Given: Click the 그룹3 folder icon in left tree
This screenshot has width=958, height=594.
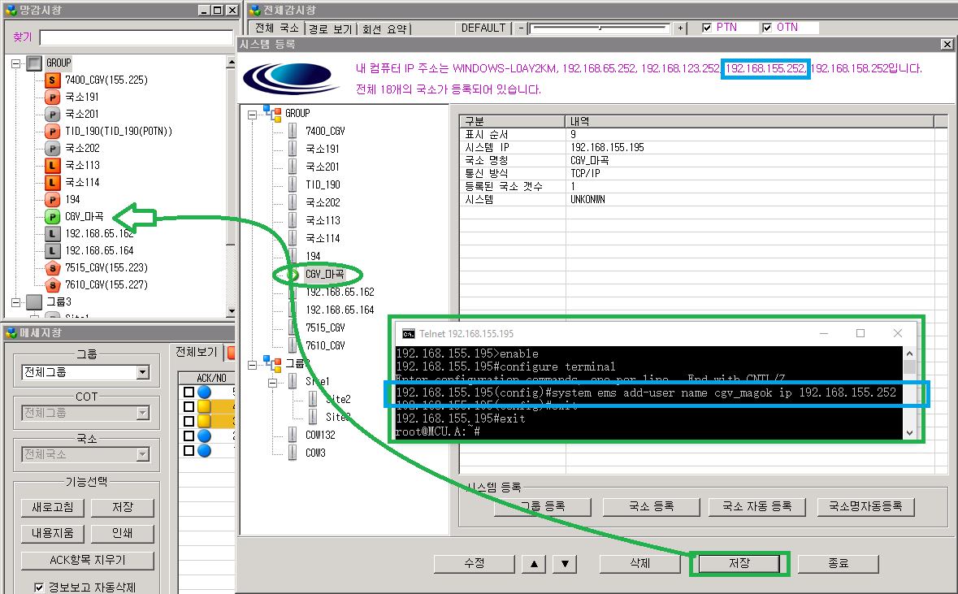Looking at the screenshot, I should click(34, 302).
